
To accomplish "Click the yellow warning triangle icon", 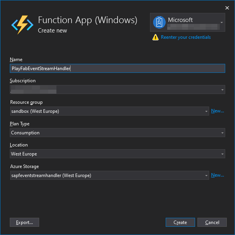I will pos(155,37).
